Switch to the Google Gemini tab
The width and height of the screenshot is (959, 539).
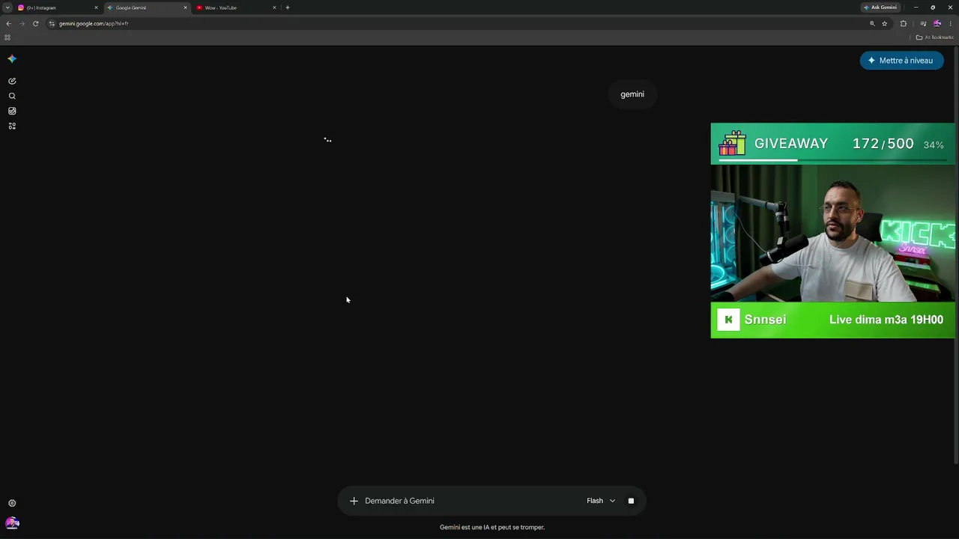click(146, 7)
